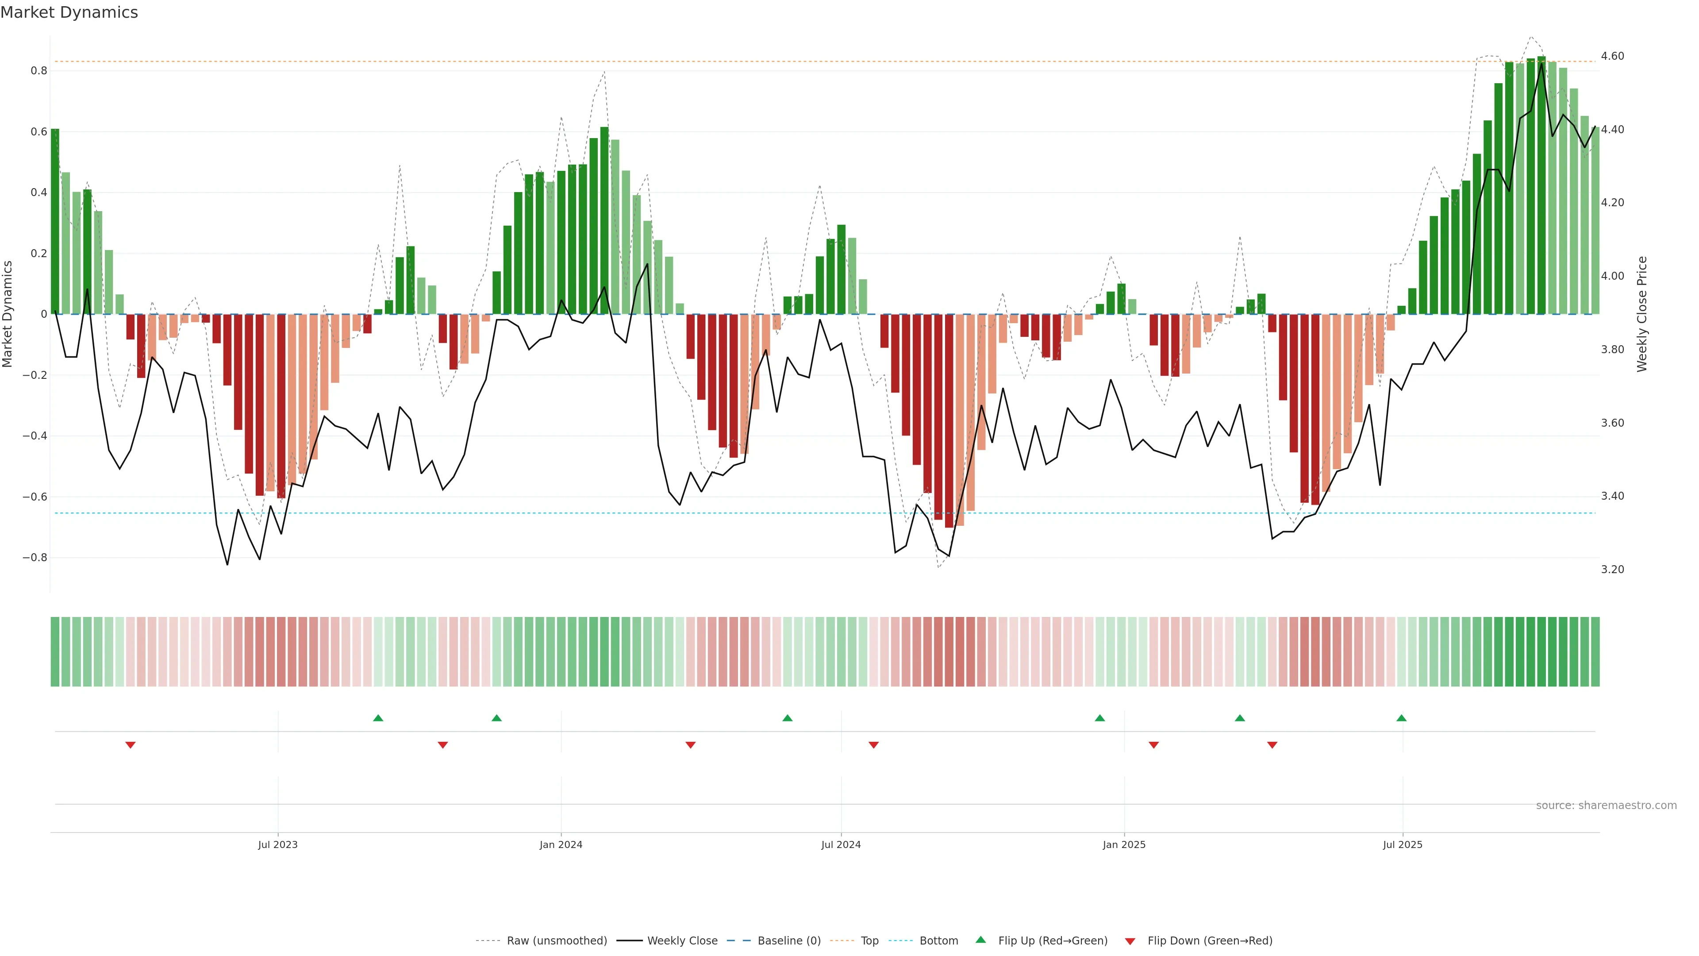Click the Market Dynamics chart title
This screenshot has height=956, width=1699.
(x=69, y=12)
